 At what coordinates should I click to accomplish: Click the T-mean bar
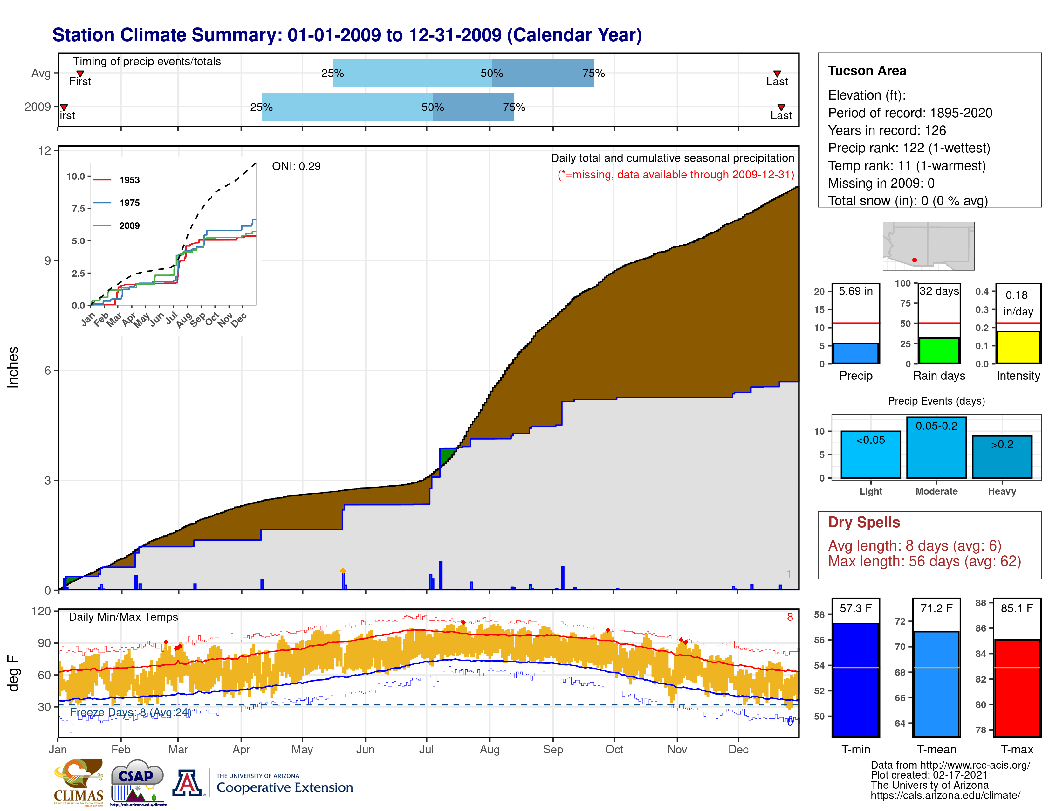point(936,684)
